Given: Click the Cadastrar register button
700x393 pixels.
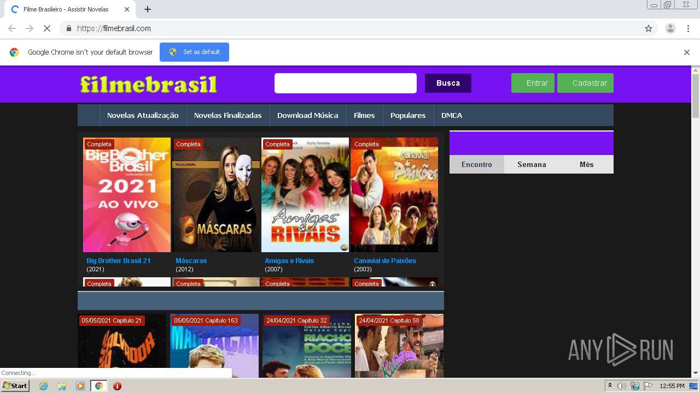Looking at the screenshot, I should 585,83.
